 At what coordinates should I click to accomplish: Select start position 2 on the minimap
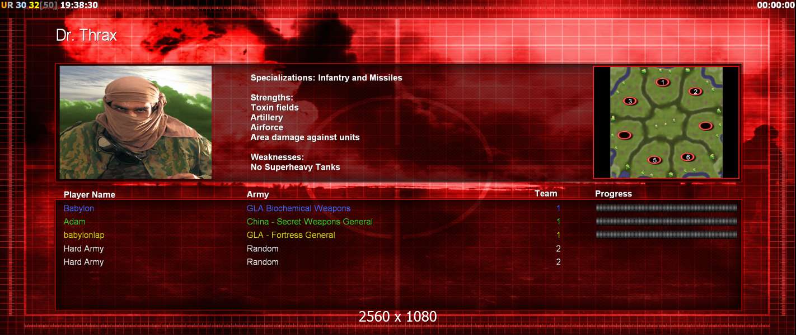point(695,92)
